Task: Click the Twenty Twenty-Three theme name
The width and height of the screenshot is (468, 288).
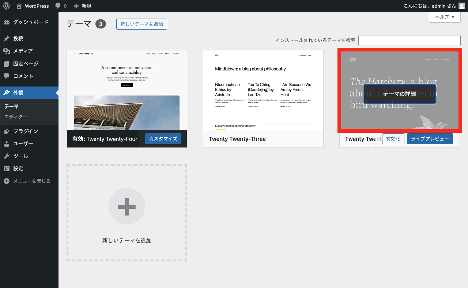Action: 237,139
